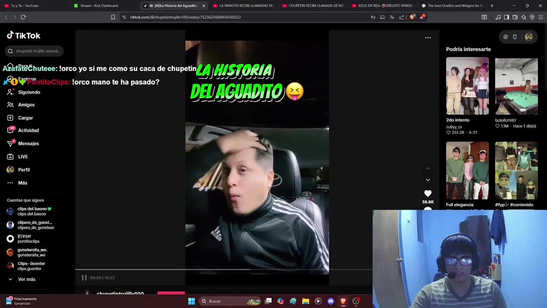Image resolution: width=547 pixels, height=308 pixels.
Task: Open Leo AI sparkle icon
Action: pos(523,17)
